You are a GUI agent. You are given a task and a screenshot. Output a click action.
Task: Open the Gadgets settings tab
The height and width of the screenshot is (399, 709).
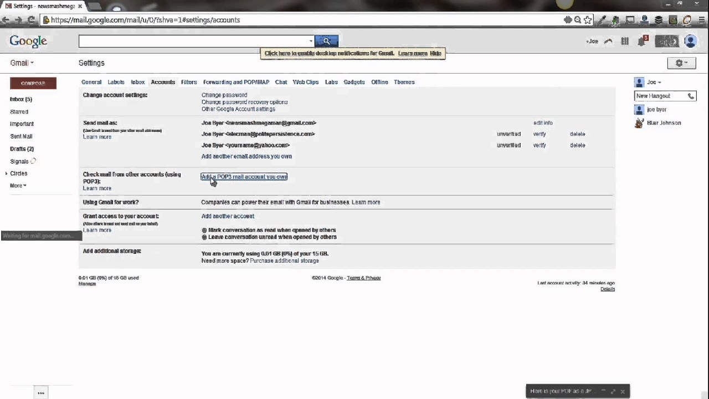click(x=354, y=82)
